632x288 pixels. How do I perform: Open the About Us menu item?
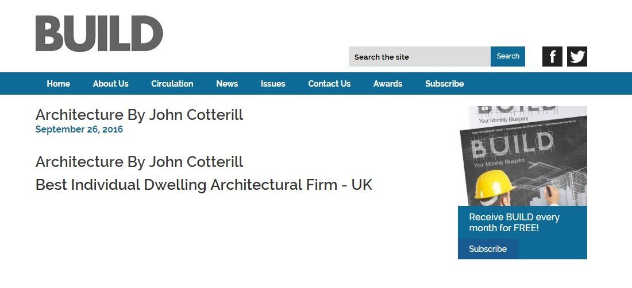110,84
